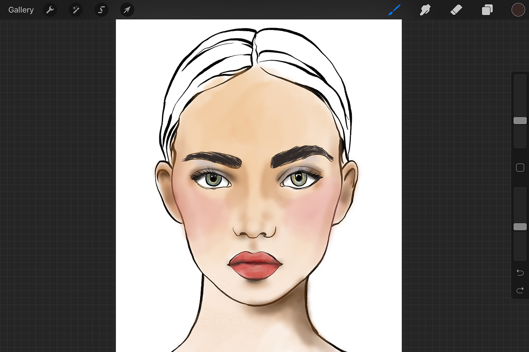Select the Smudge finger tool

425,10
